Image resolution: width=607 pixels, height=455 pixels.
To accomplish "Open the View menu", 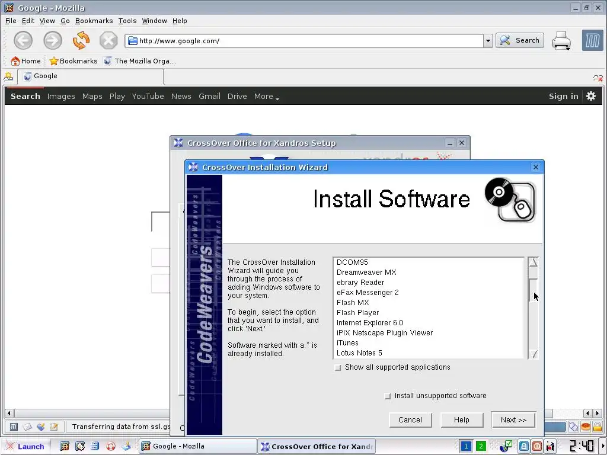I will click(47, 21).
